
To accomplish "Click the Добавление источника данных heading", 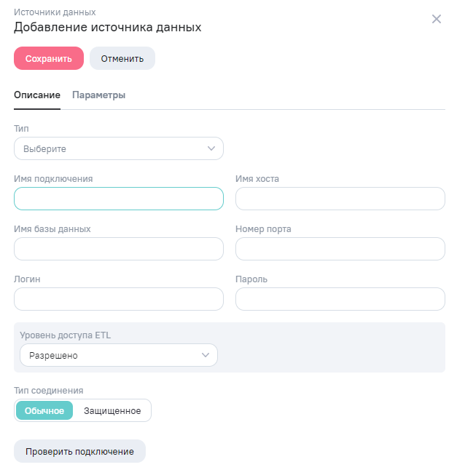I will pos(107,28).
